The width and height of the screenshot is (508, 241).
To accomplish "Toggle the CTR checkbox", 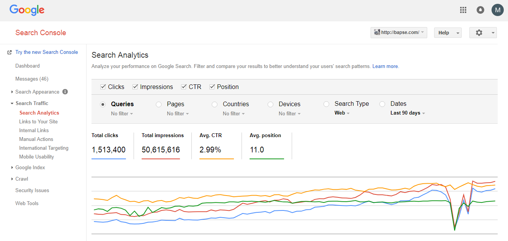I will pyautogui.click(x=184, y=87).
